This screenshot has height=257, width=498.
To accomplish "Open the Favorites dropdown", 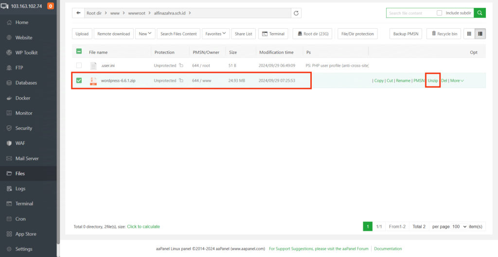I will [x=215, y=34].
